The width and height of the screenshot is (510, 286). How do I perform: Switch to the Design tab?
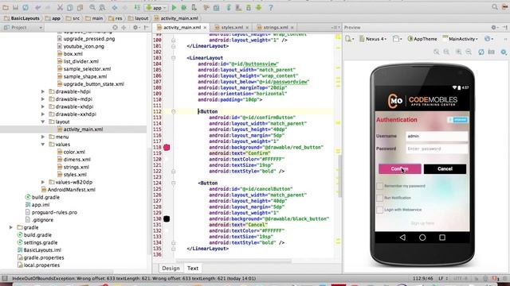coord(171,269)
